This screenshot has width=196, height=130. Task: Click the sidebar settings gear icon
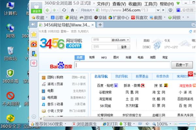tap(34, 117)
